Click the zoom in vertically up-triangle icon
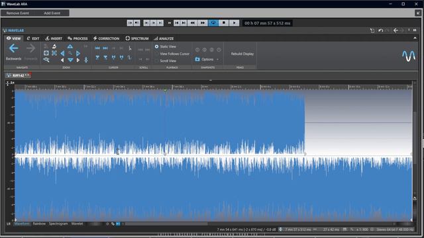 click(70, 46)
